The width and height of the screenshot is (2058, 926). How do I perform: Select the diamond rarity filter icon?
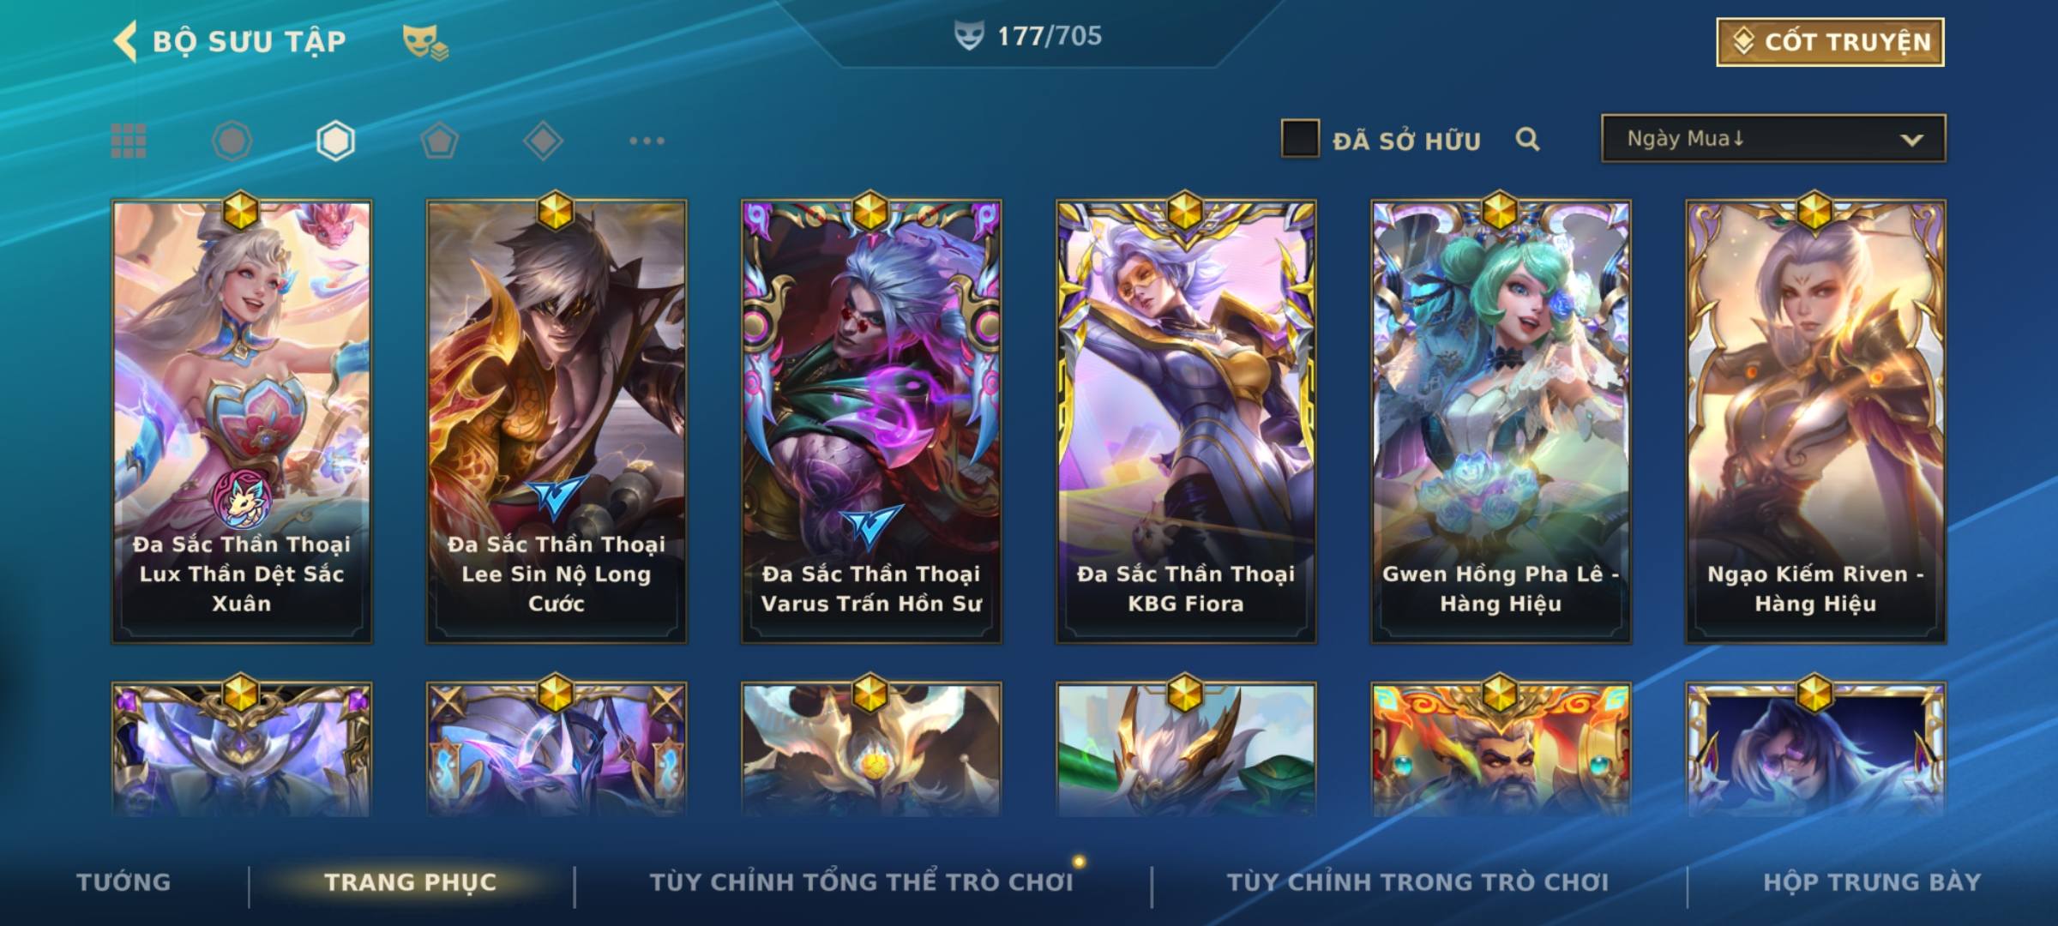(543, 141)
